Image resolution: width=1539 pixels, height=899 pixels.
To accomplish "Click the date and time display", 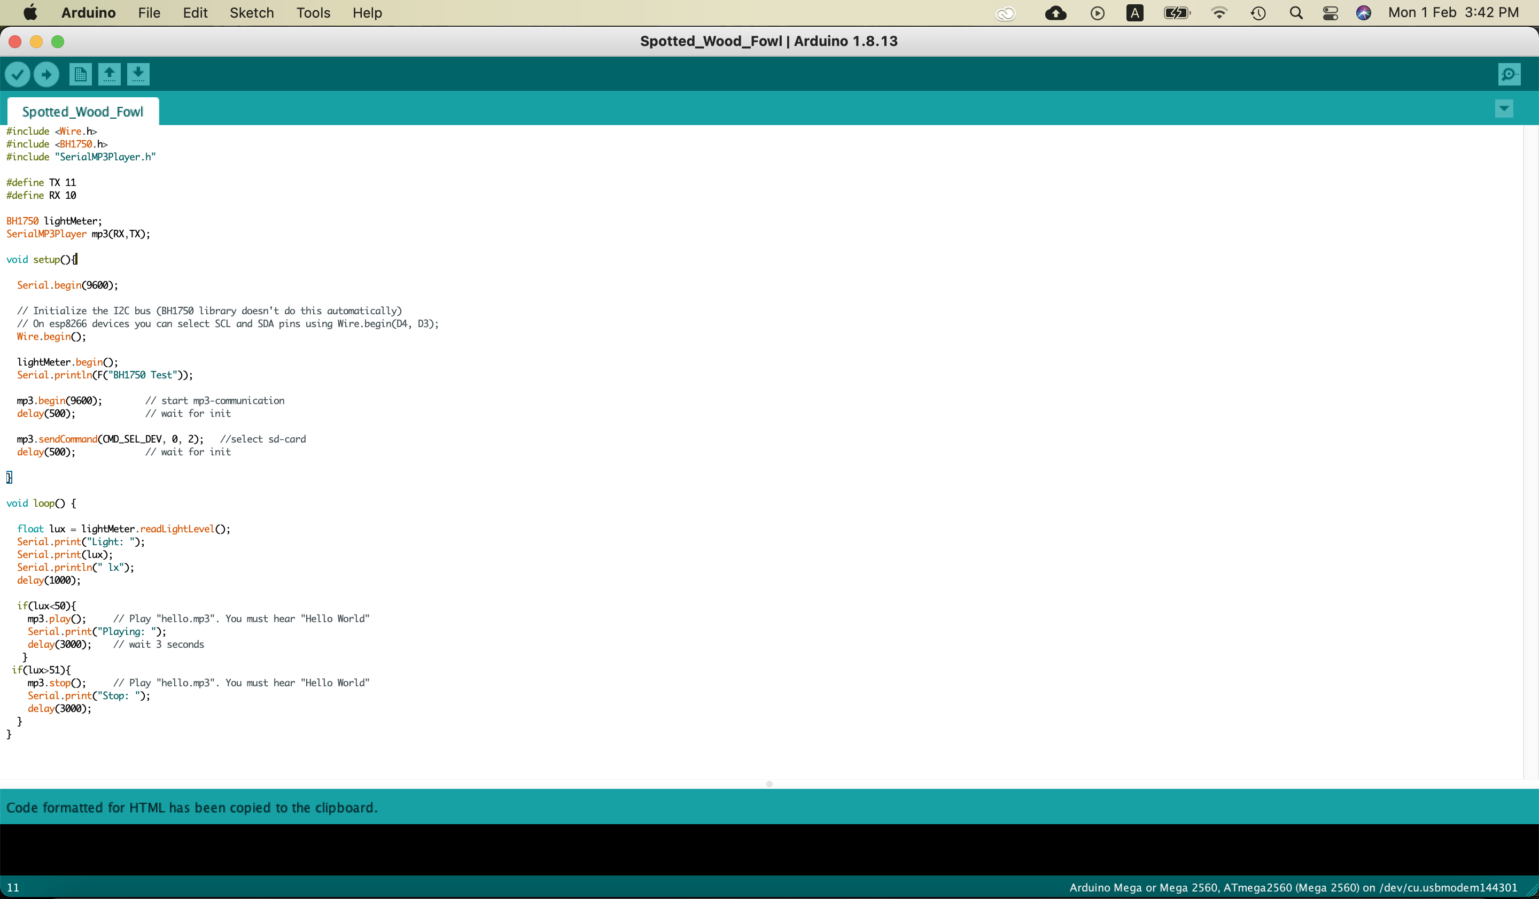I will pos(1453,13).
